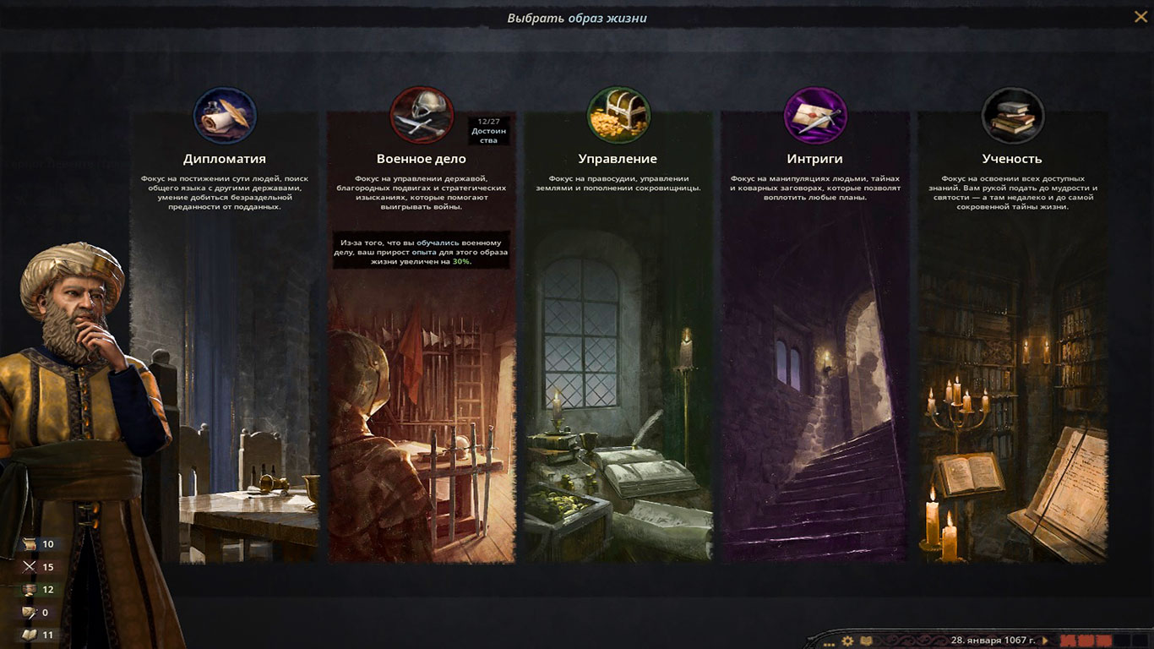
Task: Choose the Интриги staircase panel artwork
Action: click(815, 389)
